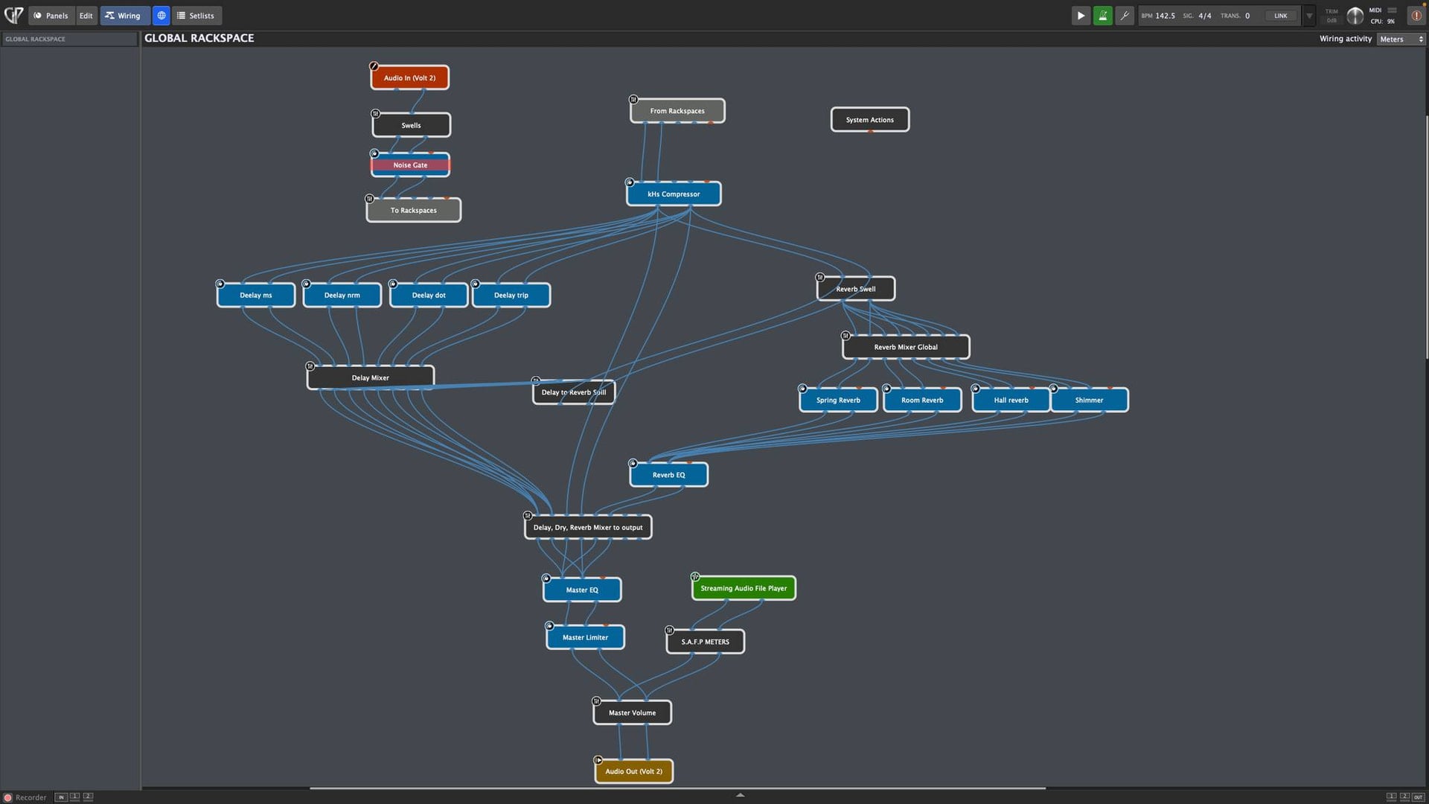Image resolution: width=1429 pixels, height=804 pixels.
Task: Toggle the global rackspace globe button
Action: 161,16
